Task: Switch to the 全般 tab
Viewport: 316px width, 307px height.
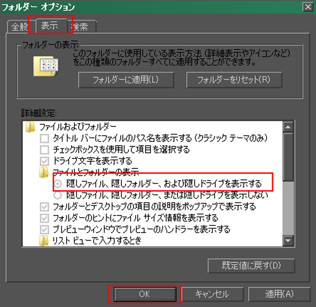Action: pos(19,27)
